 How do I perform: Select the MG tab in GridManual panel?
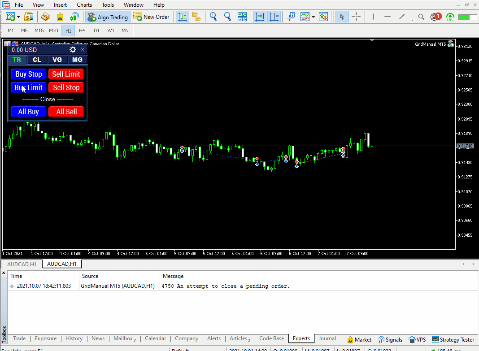(x=77, y=60)
